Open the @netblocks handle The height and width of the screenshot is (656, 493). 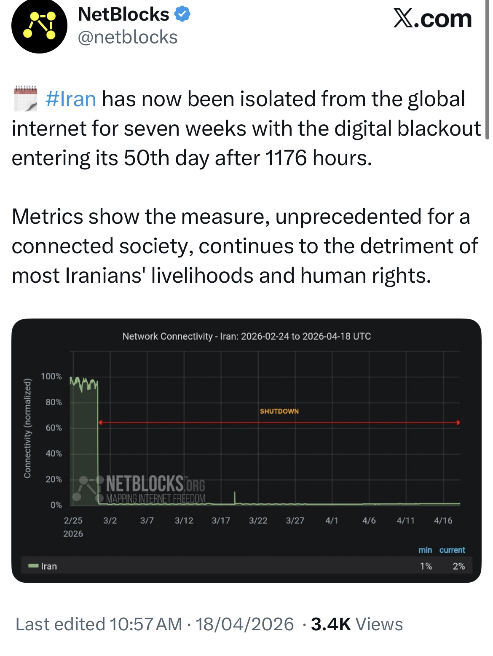click(x=128, y=37)
